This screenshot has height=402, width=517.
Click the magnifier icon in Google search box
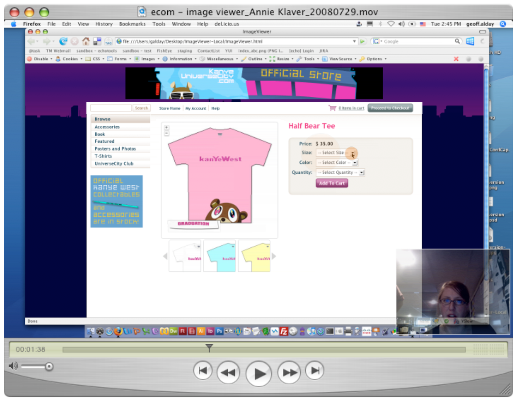457,41
